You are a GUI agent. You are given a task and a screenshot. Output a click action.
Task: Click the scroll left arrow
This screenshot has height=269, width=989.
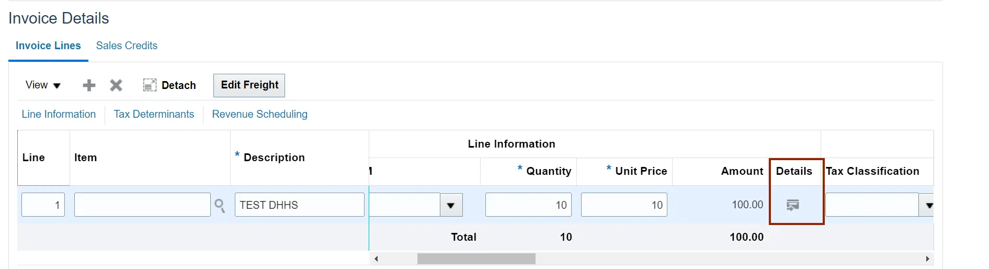(x=376, y=259)
